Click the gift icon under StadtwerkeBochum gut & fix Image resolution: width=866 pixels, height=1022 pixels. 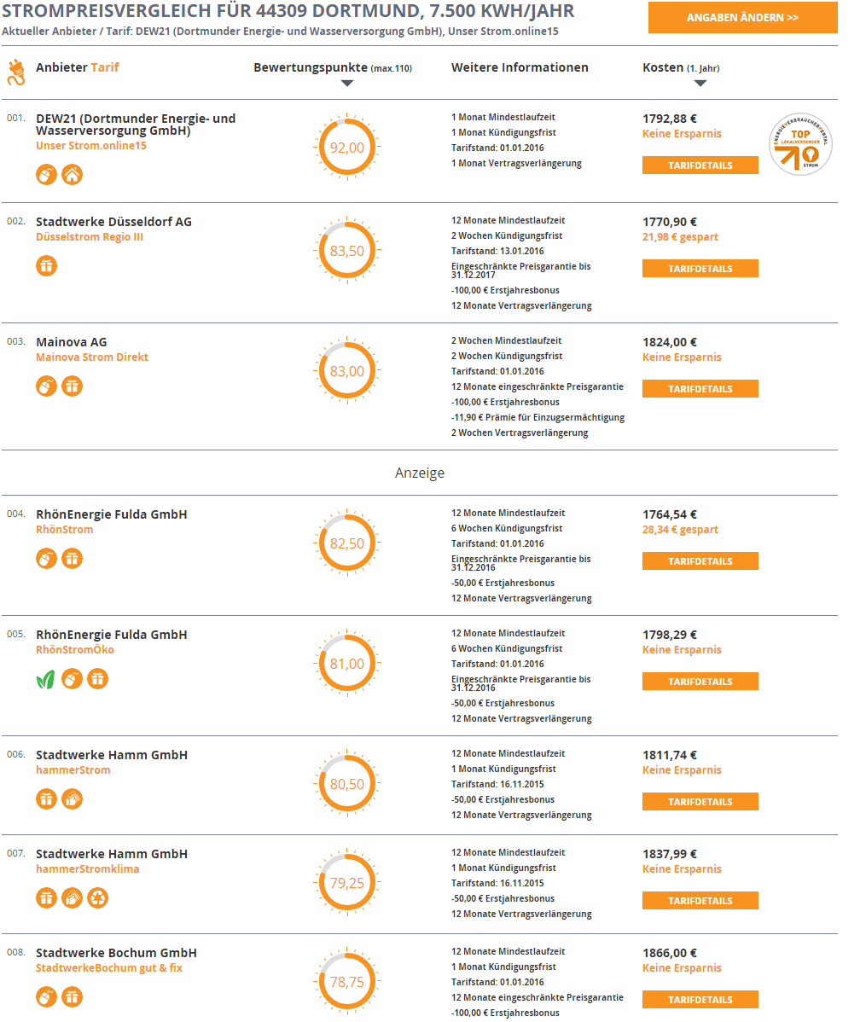[x=72, y=997]
